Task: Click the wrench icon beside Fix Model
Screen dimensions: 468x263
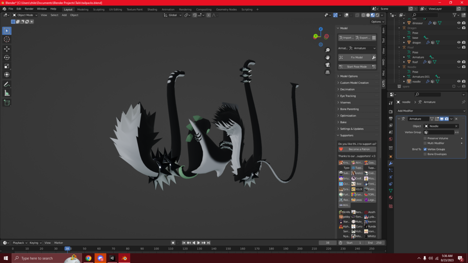Action: point(373,57)
